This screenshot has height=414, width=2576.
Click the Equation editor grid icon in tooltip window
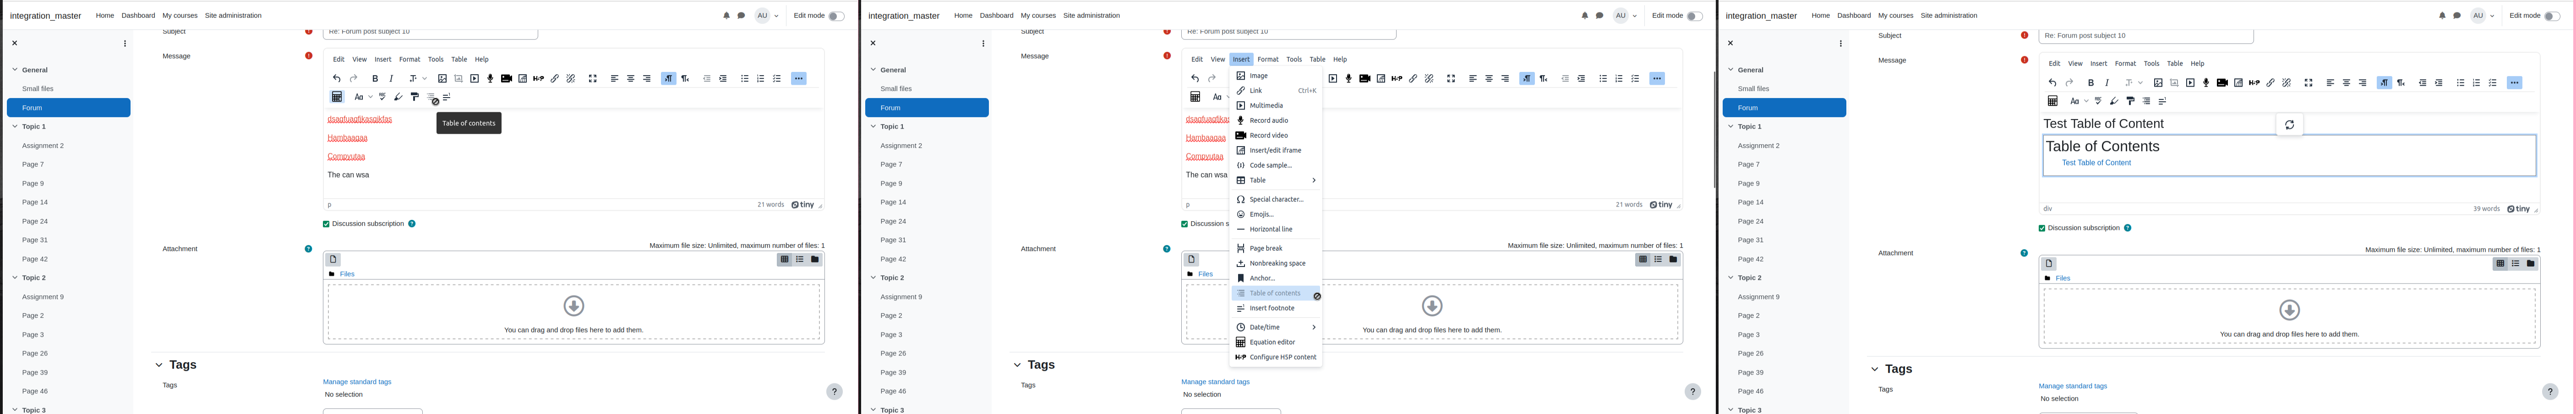[x=337, y=97]
